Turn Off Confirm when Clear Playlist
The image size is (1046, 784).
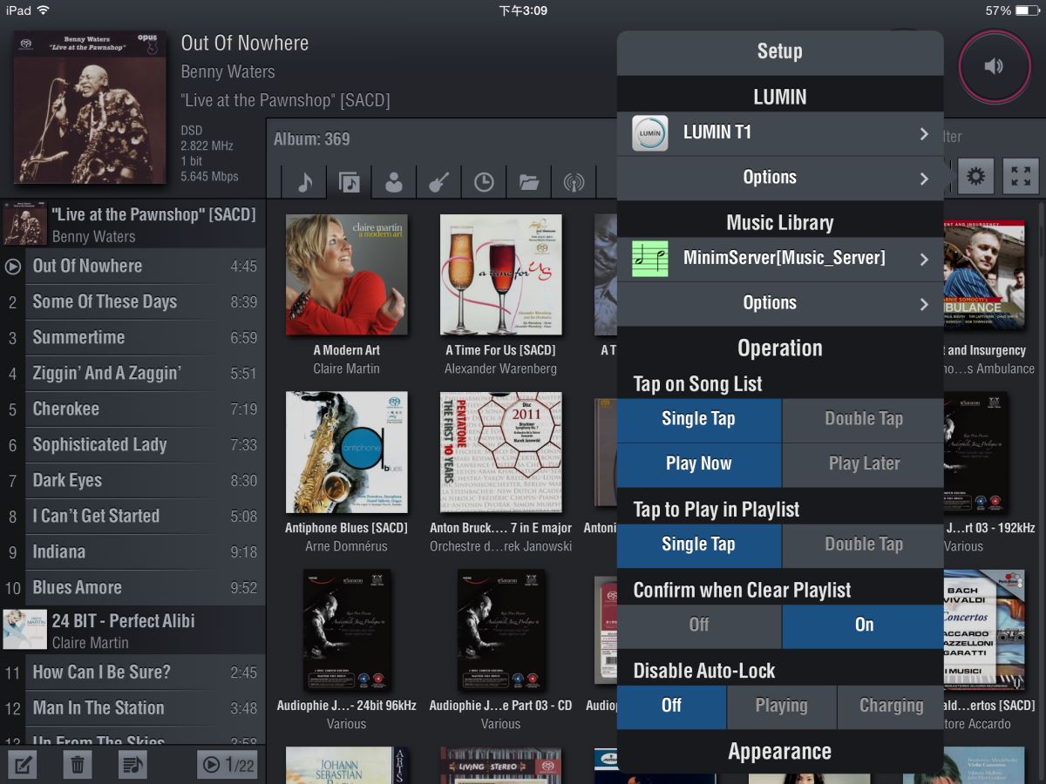tap(699, 625)
